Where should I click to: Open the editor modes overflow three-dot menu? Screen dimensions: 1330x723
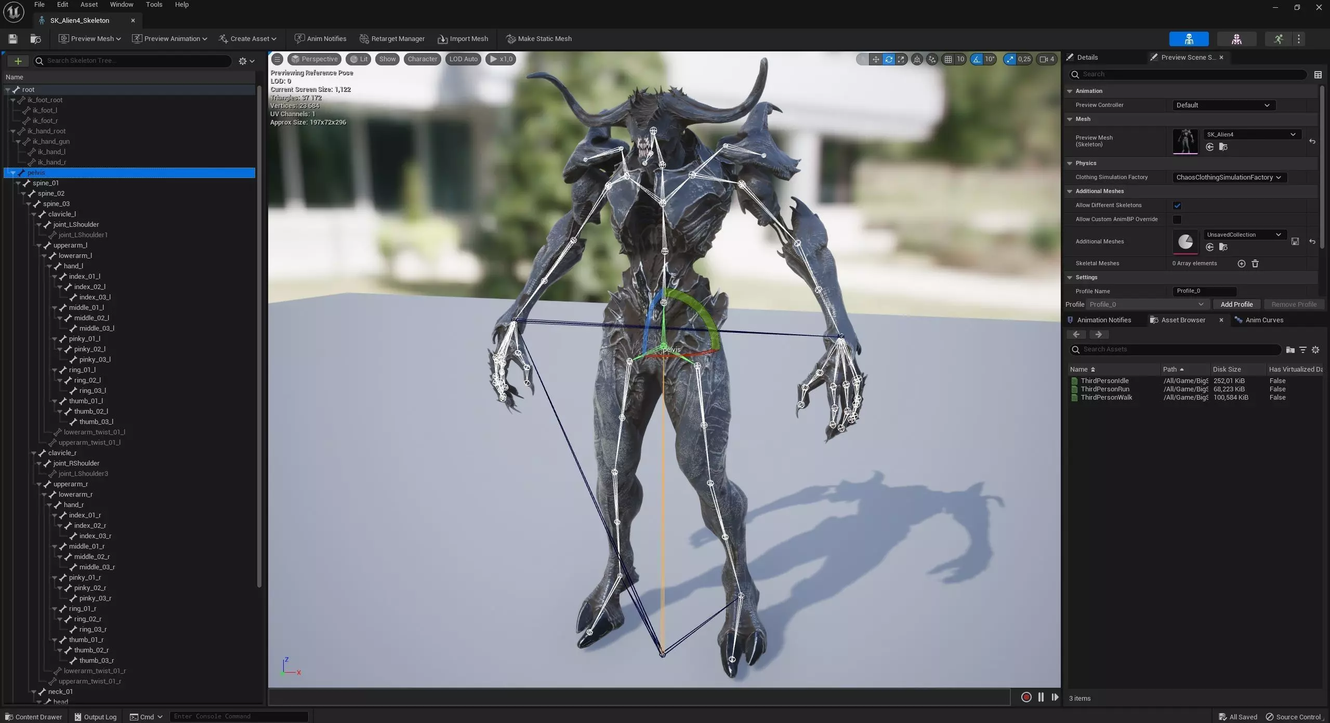(x=1299, y=39)
